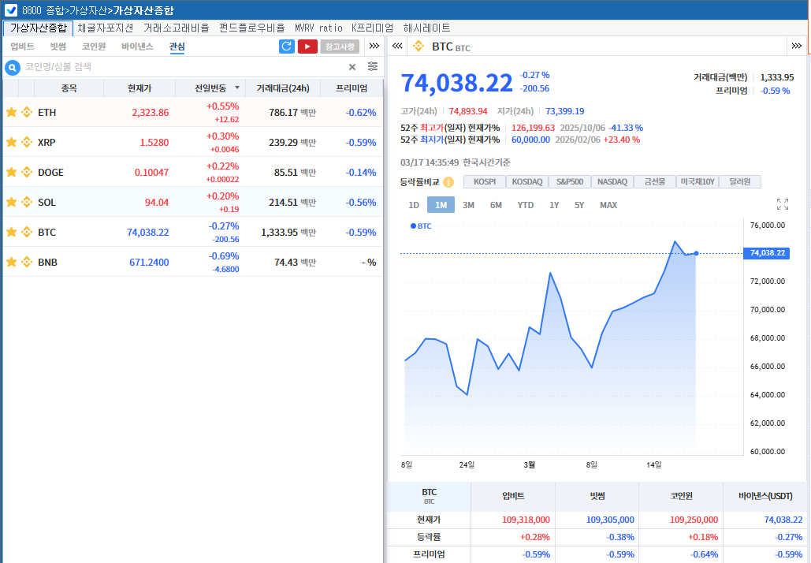The width and height of the screenshot is (811, 563).
Task: Toggle the favorite star next to BTC
Action: 11,232
